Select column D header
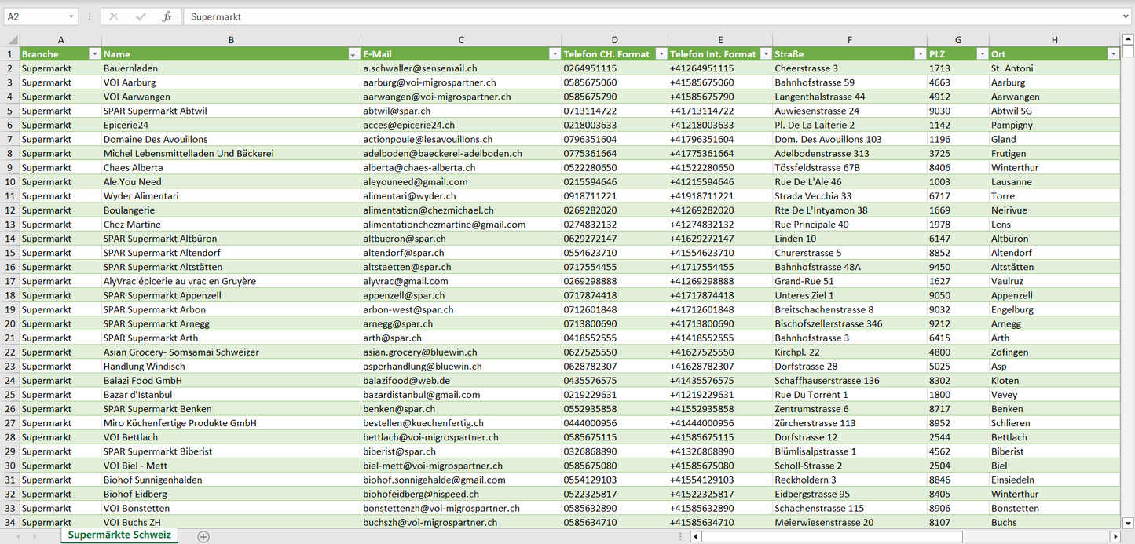Screen dimensions: 1135x544 point(614,40)
